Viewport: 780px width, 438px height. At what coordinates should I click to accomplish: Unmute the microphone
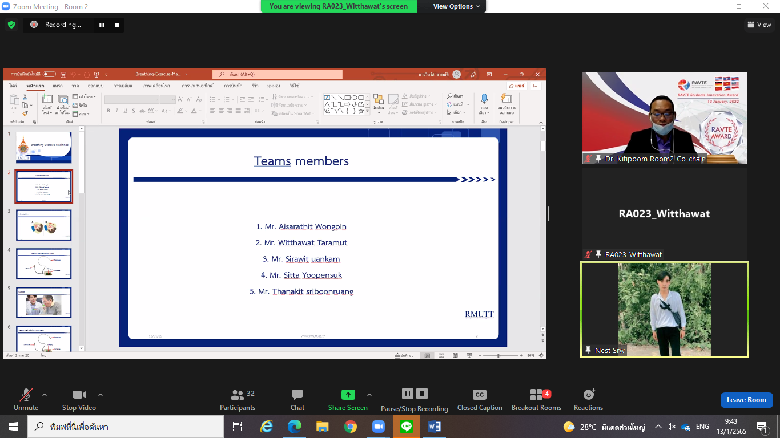26,395
